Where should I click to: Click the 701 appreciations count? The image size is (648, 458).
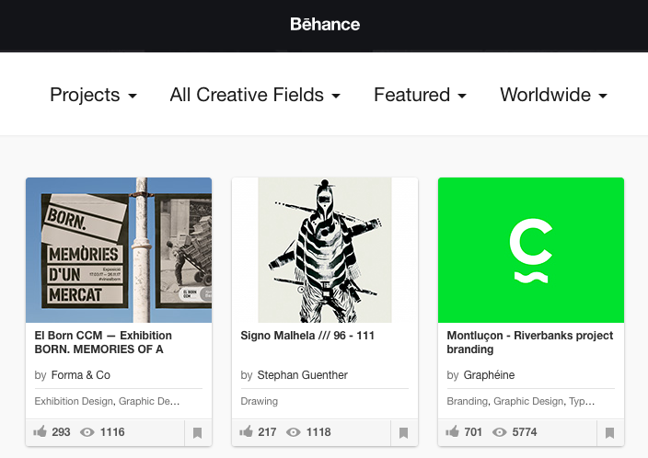[x=473, y=432]
